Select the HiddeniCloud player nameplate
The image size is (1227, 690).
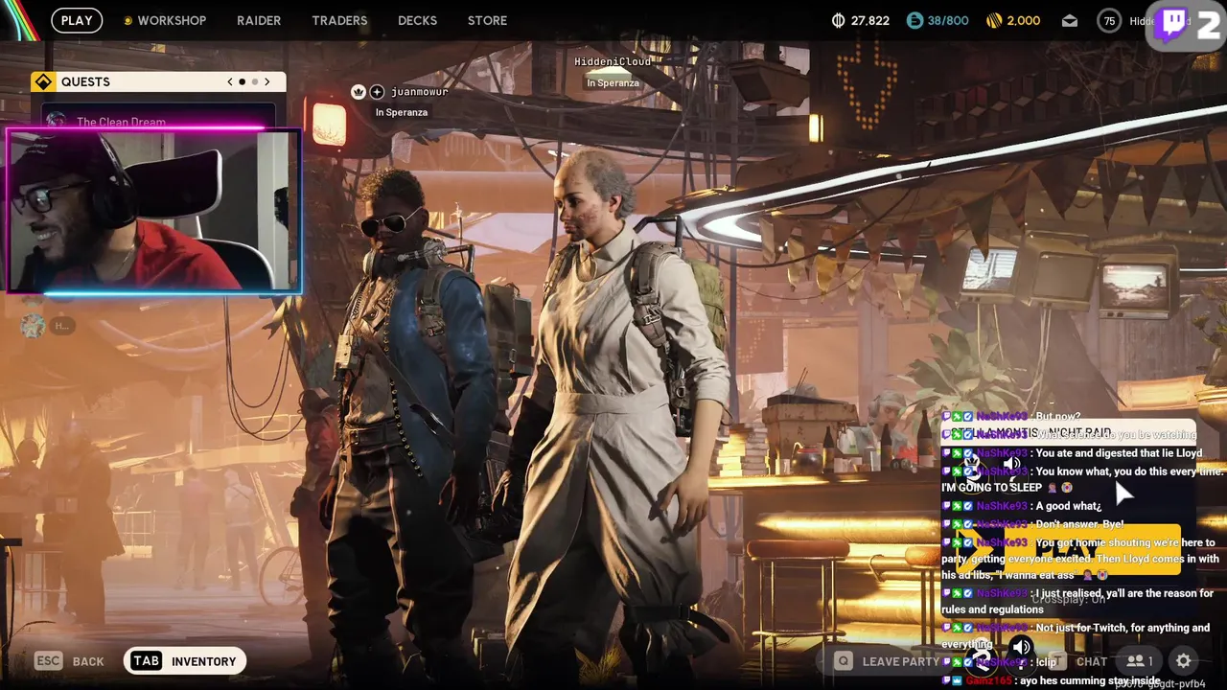click(x=613, y=61)
